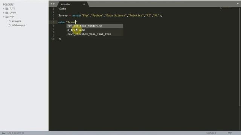Open array.php from the sidebar
This screenshot has height=135, width=241.
point(17,21)
